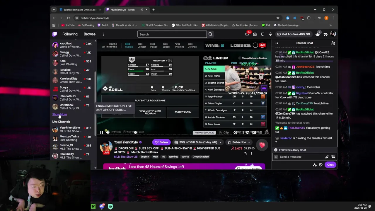Open the Whispers speech bubble icon
Screen dimensions: 375x211
pos(262,34)
